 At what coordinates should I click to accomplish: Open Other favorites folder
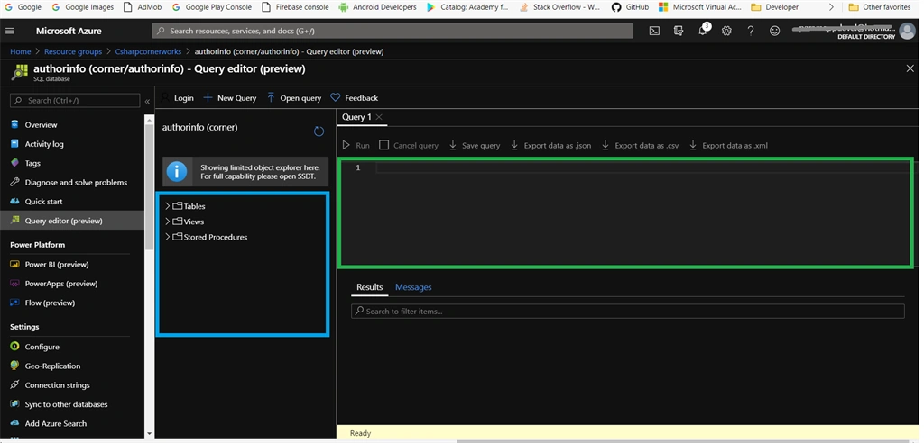tap(879, 7)
